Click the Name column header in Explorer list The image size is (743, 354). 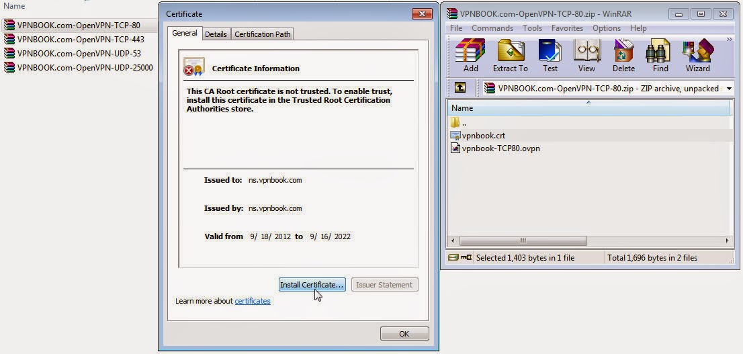pyautogui.click(x=14, y=6)
